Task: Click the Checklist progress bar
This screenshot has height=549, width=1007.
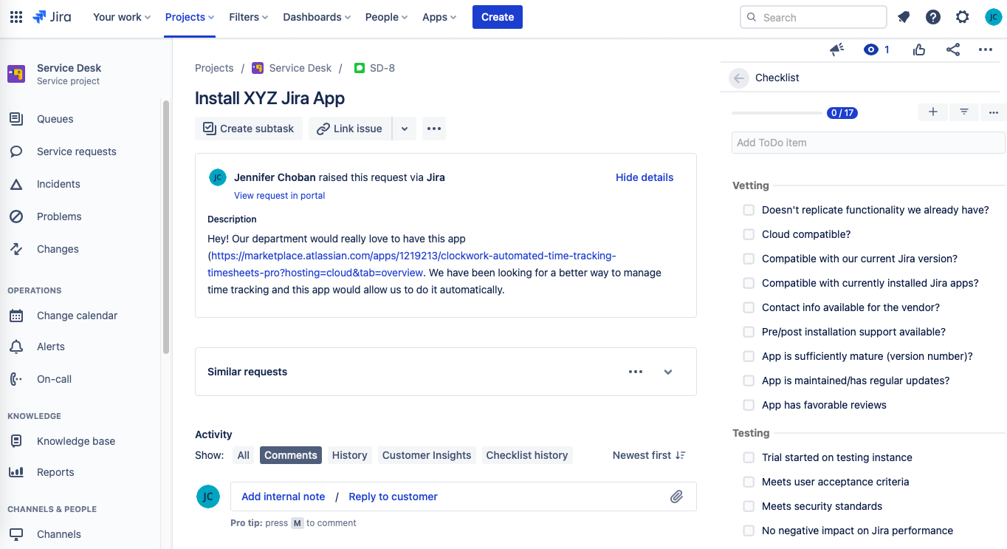Action: click(x=777, y=113)
